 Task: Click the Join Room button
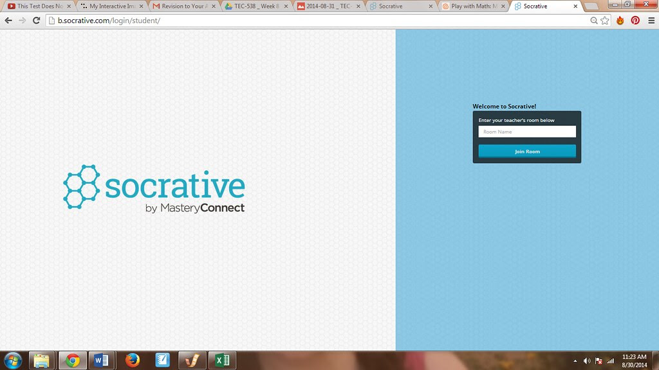(527, 152)
